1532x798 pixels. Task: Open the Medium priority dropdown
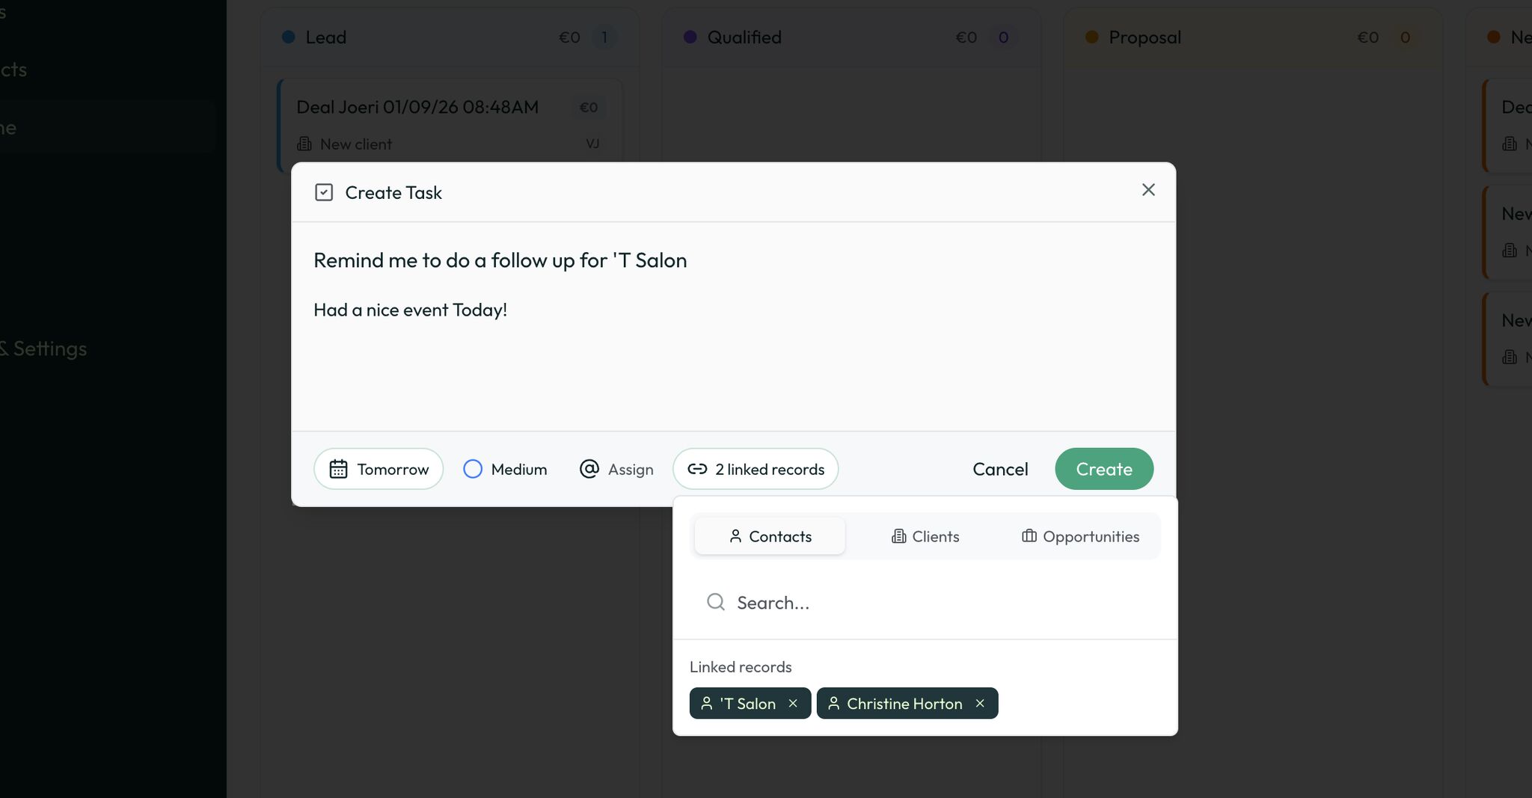pos(518,470)
